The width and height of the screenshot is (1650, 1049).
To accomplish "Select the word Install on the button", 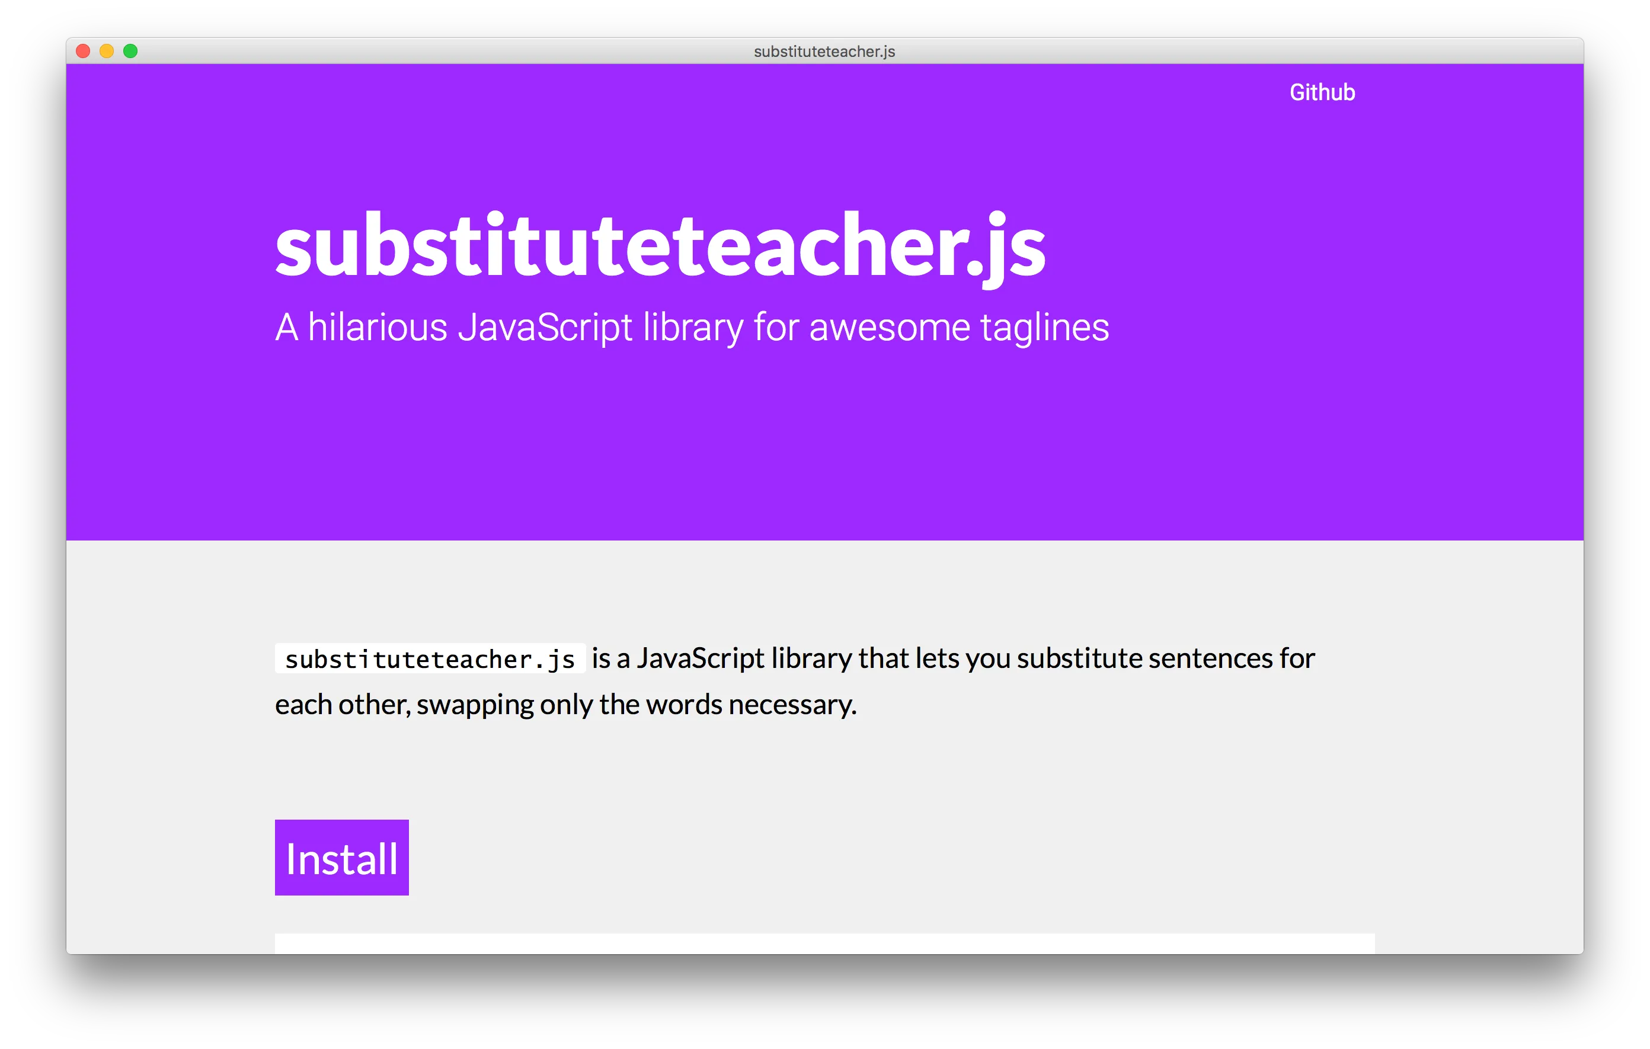I will tap(341, 856).
